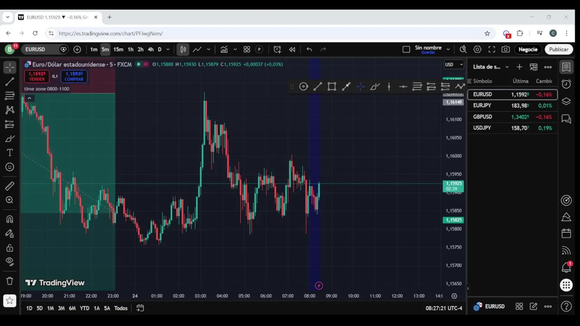Click the create alert clock icon in top toolbar
Viewport: 580px width, 326px height.
(277, 49)
